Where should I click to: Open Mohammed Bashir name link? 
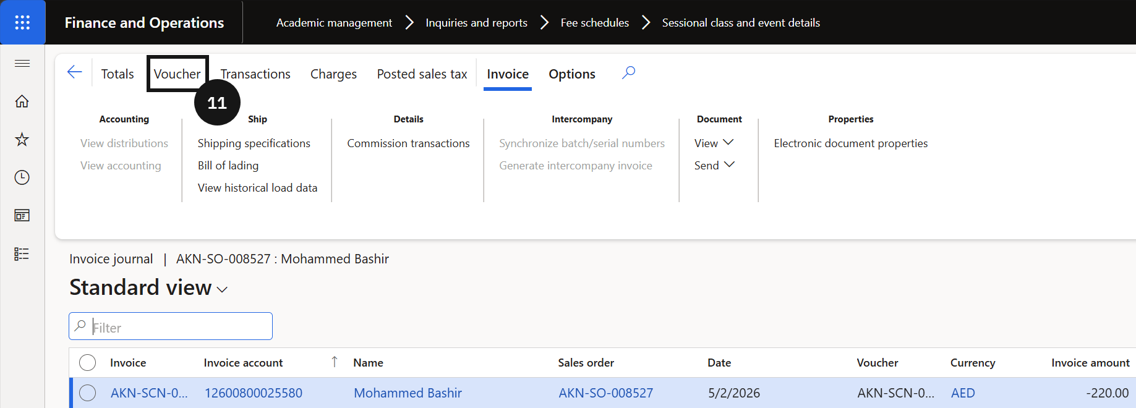click(408, 393)
